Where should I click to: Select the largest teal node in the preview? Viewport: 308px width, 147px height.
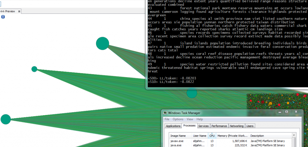(x=103, y=43)
